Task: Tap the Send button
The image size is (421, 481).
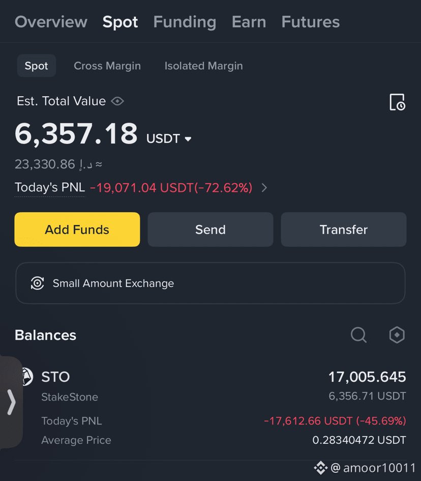Action: click(210, 230)
